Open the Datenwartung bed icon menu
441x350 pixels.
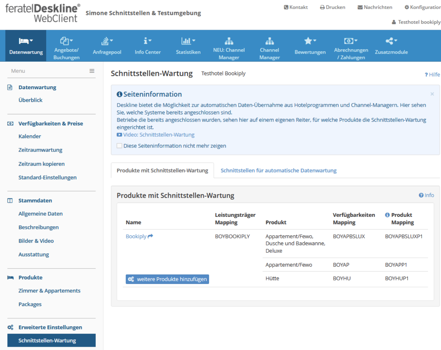pos(23,41)
